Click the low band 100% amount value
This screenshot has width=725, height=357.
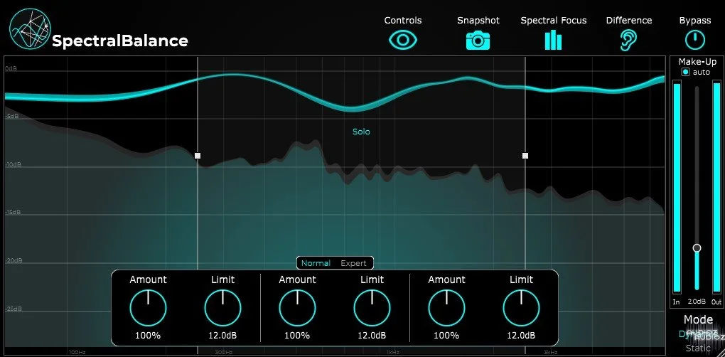tap(148, 335)
